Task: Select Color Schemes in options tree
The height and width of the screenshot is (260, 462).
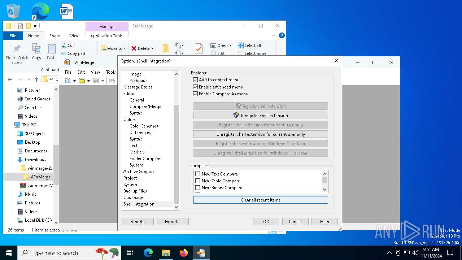Action: pyautogui.click(x=144, y=126)
